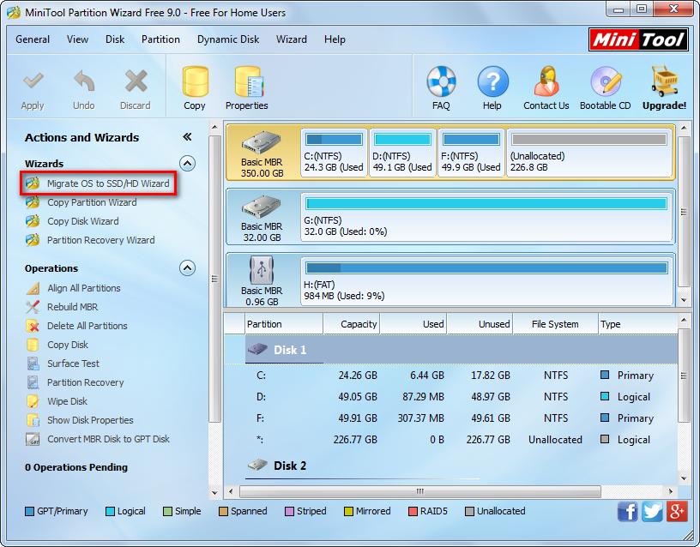Open the FAQ lifebuoy icon
The height and width of the screenshot is (547, 700).
441,81
